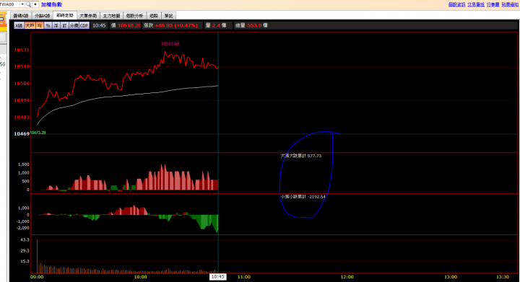The width and height of the screenshot is (520, 282).
Task: Switch to the 追蹤 tab
Action: [154, 16]
